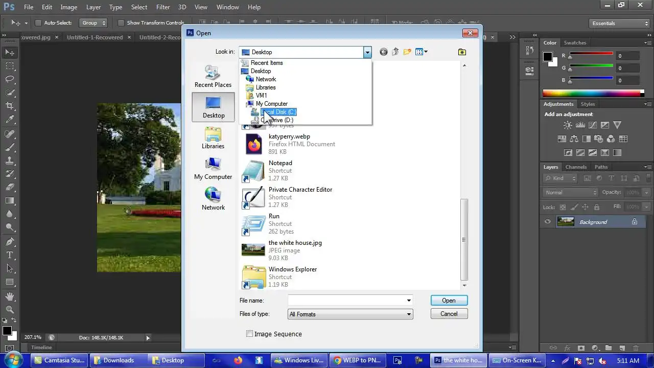Toggle the Auto-Select checkbox
This screenshot has height=368, width=654.
[38, 23]
